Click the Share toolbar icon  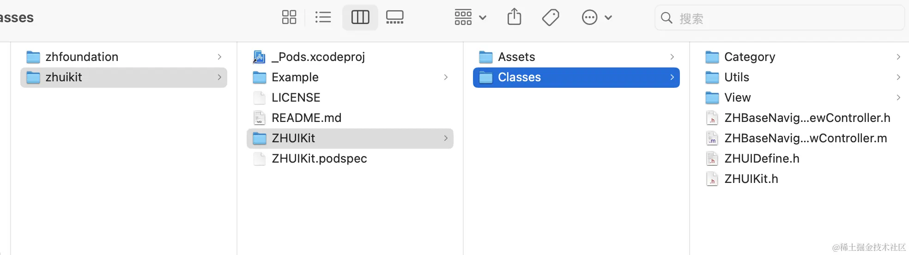[x=514, y=18]
